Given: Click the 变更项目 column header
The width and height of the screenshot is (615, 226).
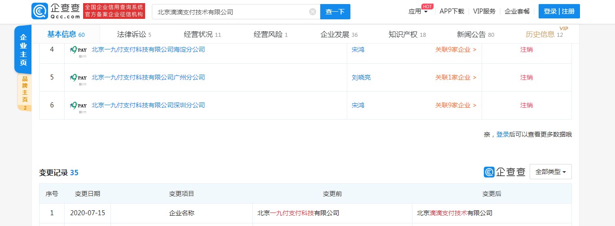Looking at the screenshot, I should 181,194.
